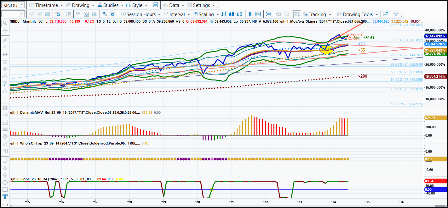Click the >200 moving average label
448x208 pixels.
362,76
